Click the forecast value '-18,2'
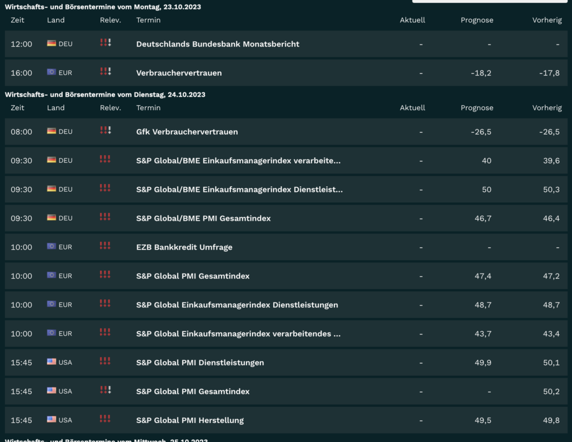 [x=481, y=73]
